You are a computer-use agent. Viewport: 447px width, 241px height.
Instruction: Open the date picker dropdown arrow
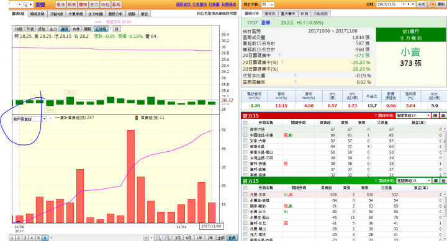tap(404, 4)
